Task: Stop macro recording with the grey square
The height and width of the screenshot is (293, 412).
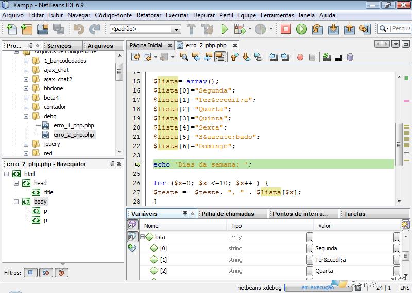Action: point(312,57)
